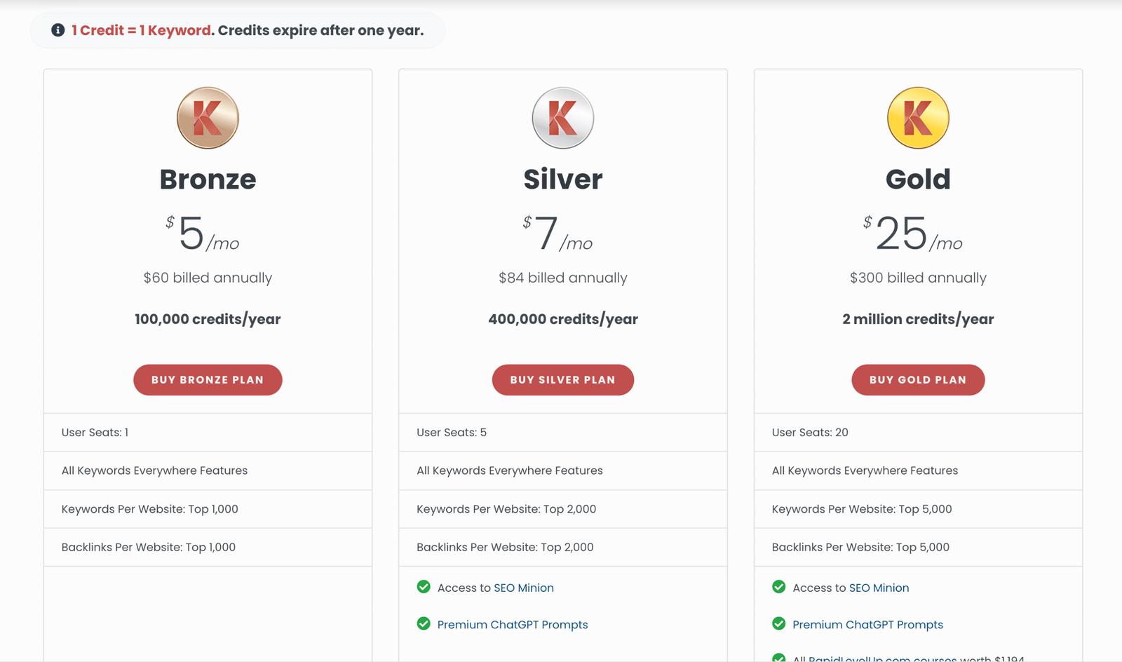Click the '1 Credit = 1 Keyword' notice

point(141,30)
